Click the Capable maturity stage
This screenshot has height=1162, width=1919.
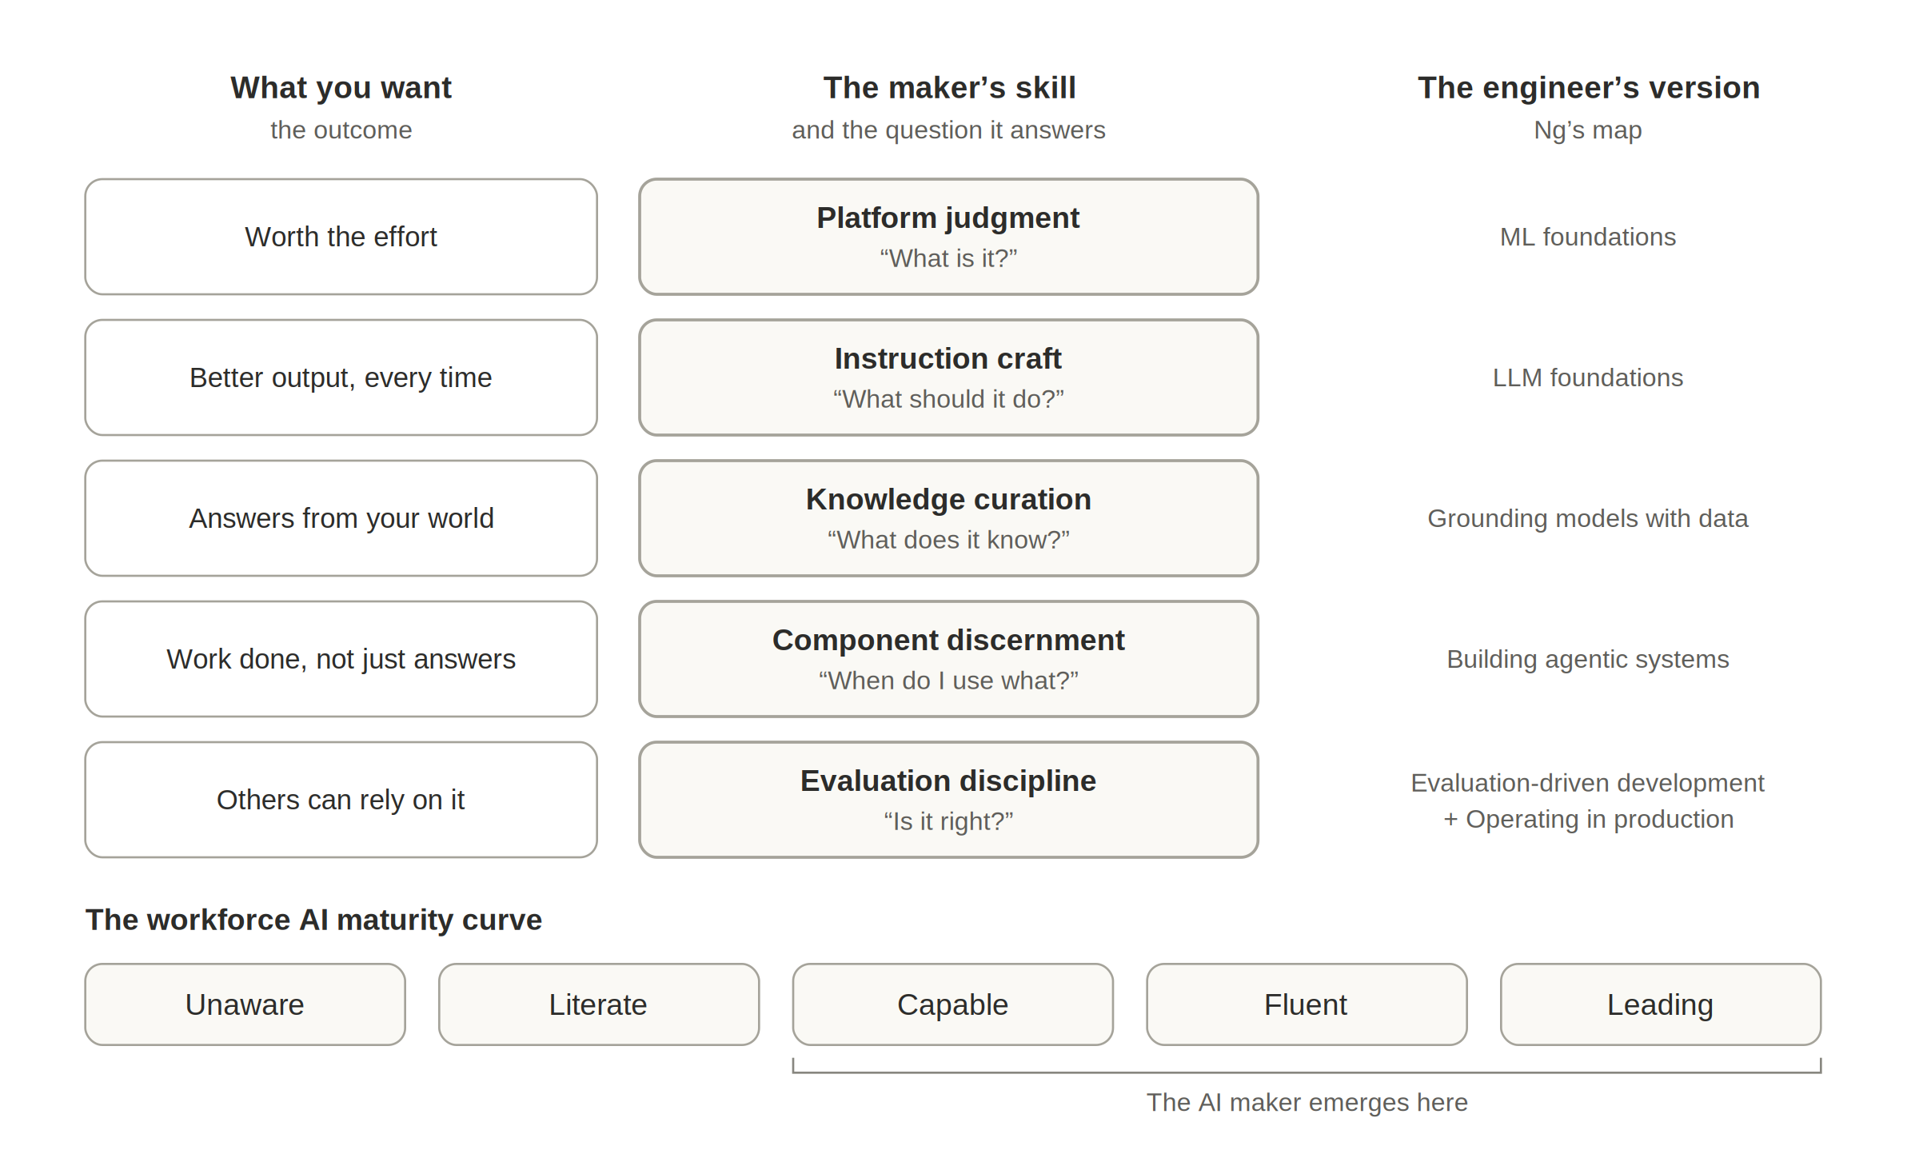tap(952, 1004)
